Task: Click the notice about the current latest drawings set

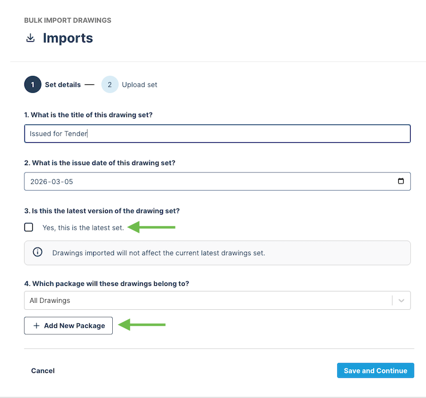Action: (159, 253)
